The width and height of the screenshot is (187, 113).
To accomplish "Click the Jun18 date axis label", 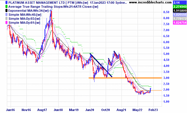I will [x=58, y=110].
